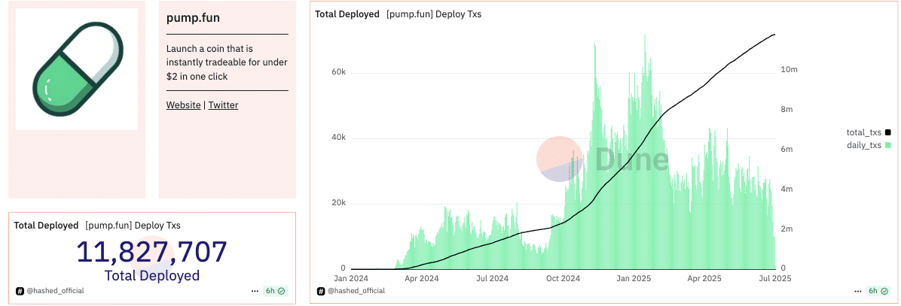
Task: Click 2m right axis label
Action: pyautogui.click(x=787, y=229)
